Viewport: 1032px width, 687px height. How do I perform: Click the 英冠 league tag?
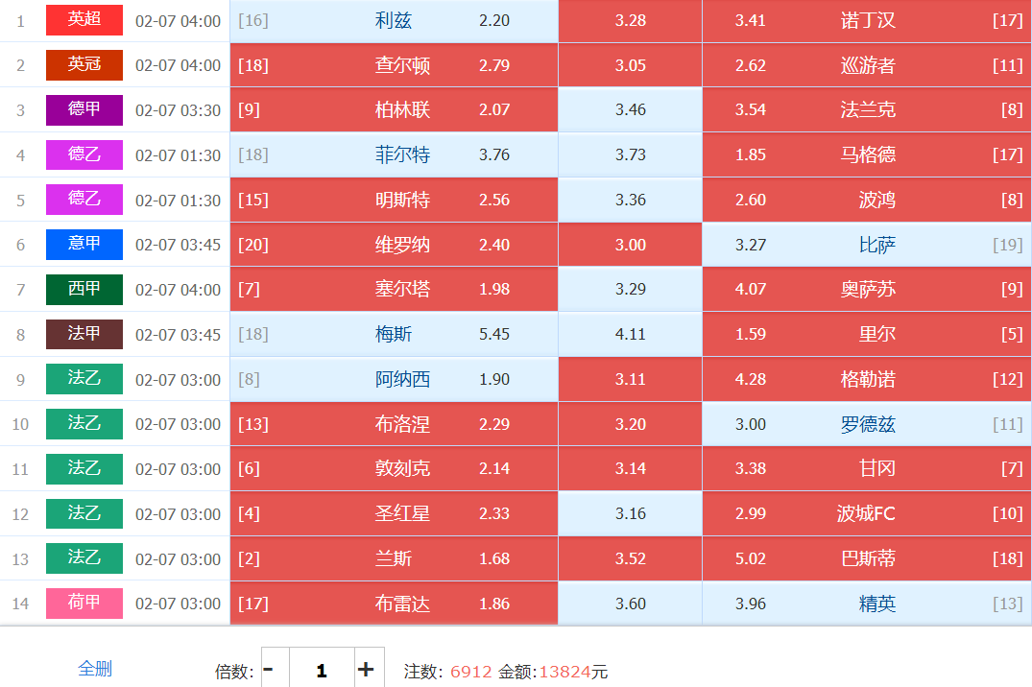point(84,65)
